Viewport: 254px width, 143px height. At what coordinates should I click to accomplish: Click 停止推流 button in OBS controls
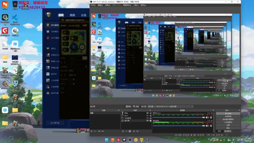[x=228, y=113]
